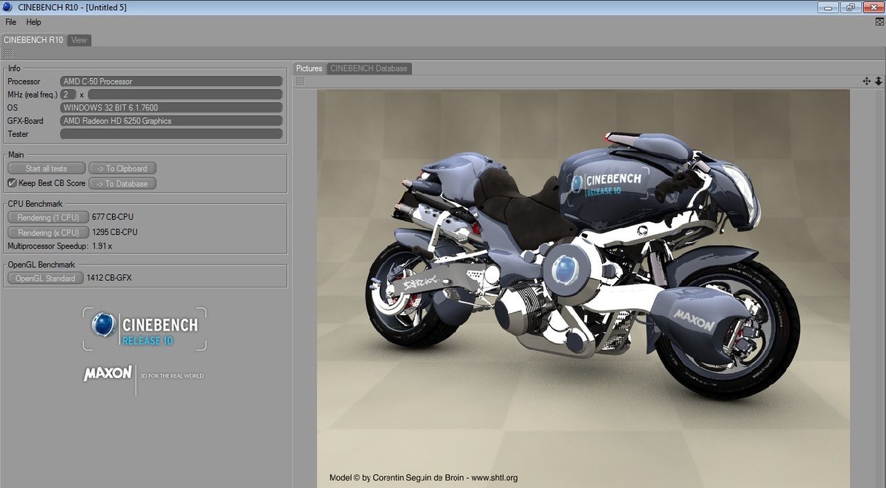Click the MHz real frequency field
This screenshot has width=886, height=488.
coord(186,95)
